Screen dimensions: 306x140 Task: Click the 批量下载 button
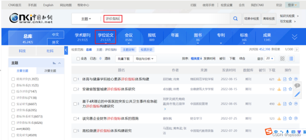124,59
